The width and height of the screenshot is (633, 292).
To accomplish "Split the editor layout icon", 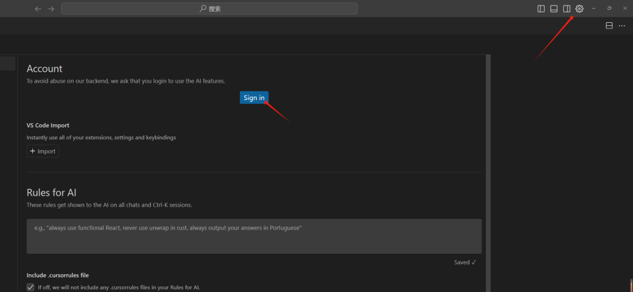I will (x=609, y=26).
